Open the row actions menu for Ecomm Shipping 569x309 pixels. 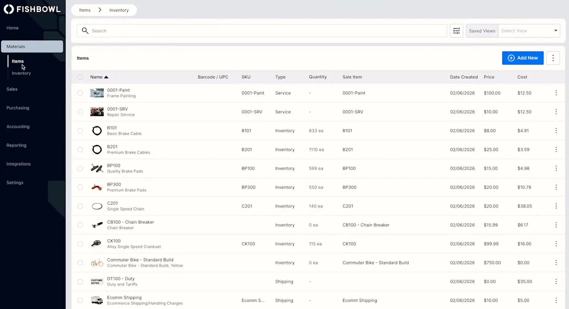click(556, 300)
